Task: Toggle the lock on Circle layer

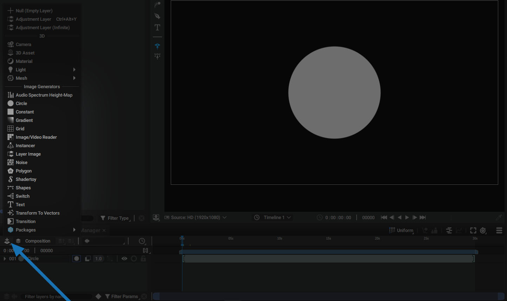Action: [x=143, y=259]
